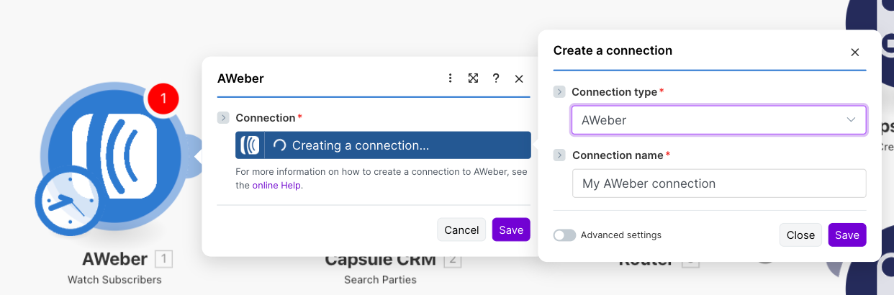Expand the Connection field chevron
The image size is (894, 295).
click(x=223, y=117)
